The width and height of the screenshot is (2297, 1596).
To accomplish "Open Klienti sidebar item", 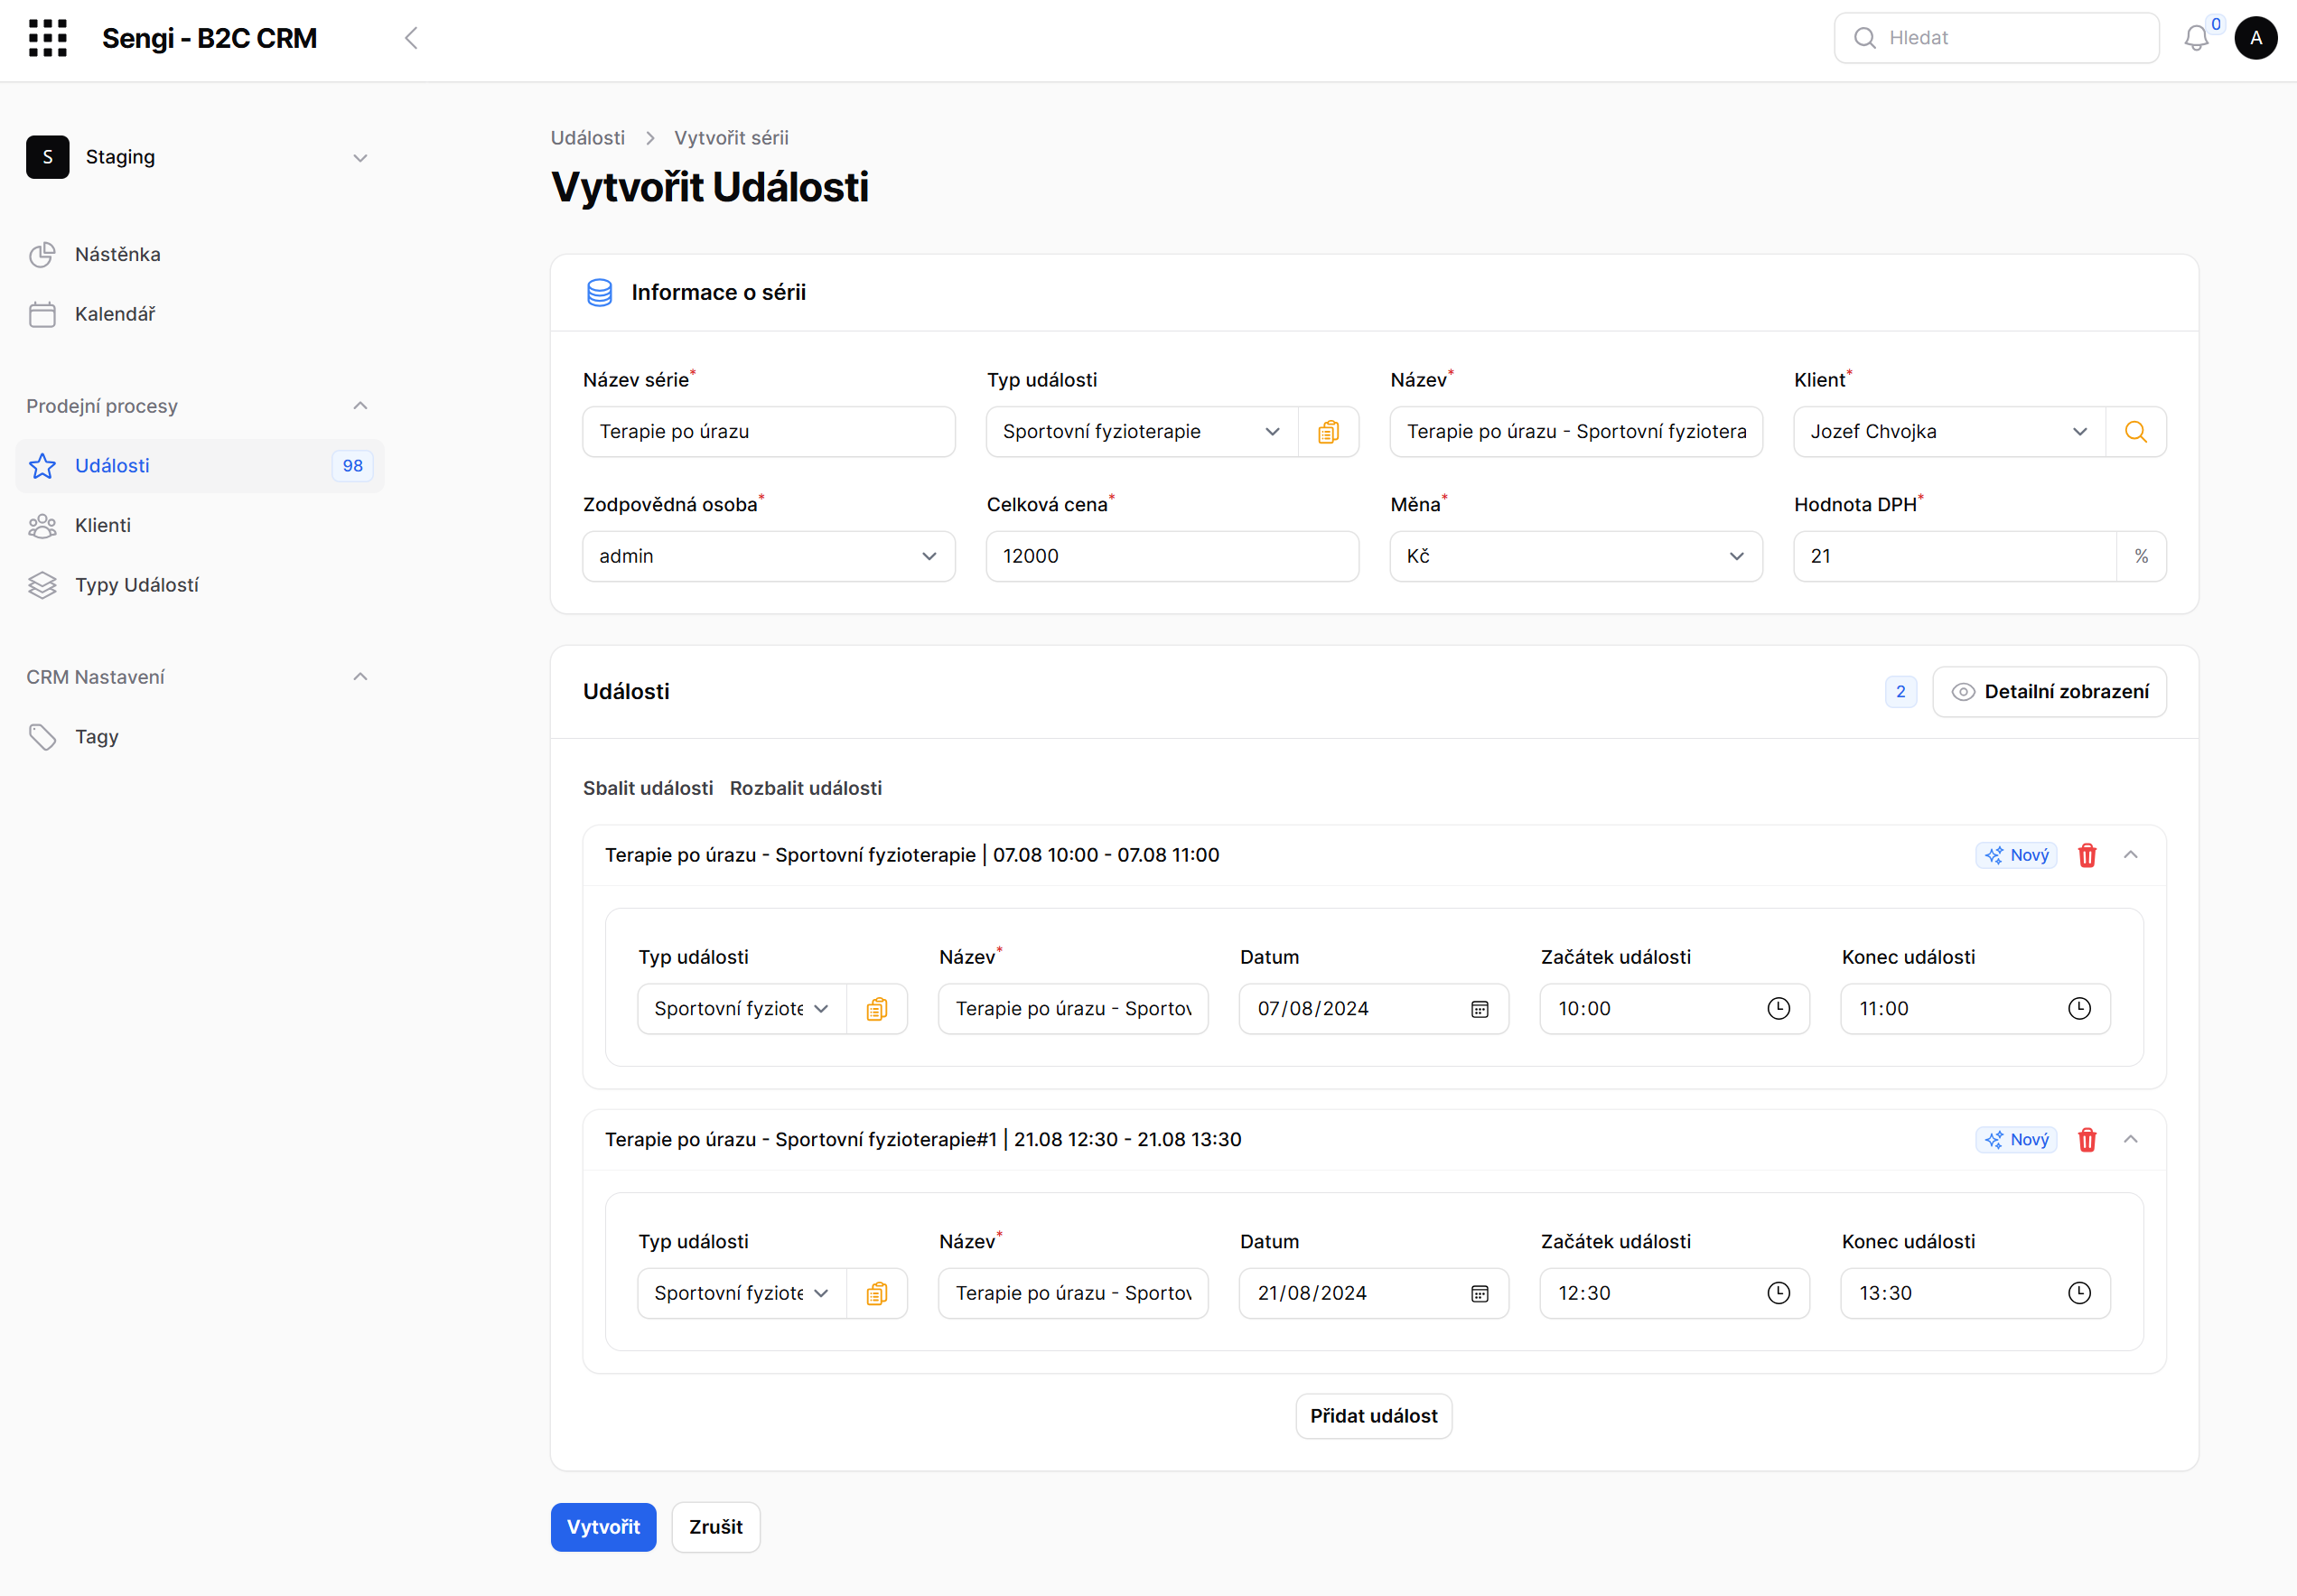I will pyautogui.click(x=199, y=526).
